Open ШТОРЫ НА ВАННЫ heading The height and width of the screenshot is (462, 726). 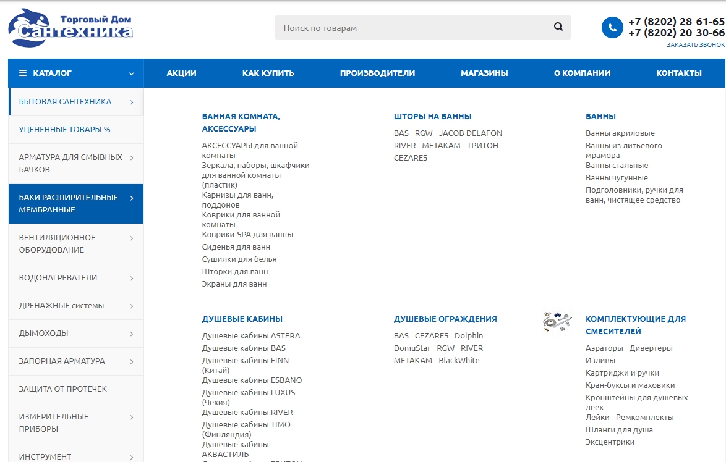pyautogui.click(x=432, y=117)
